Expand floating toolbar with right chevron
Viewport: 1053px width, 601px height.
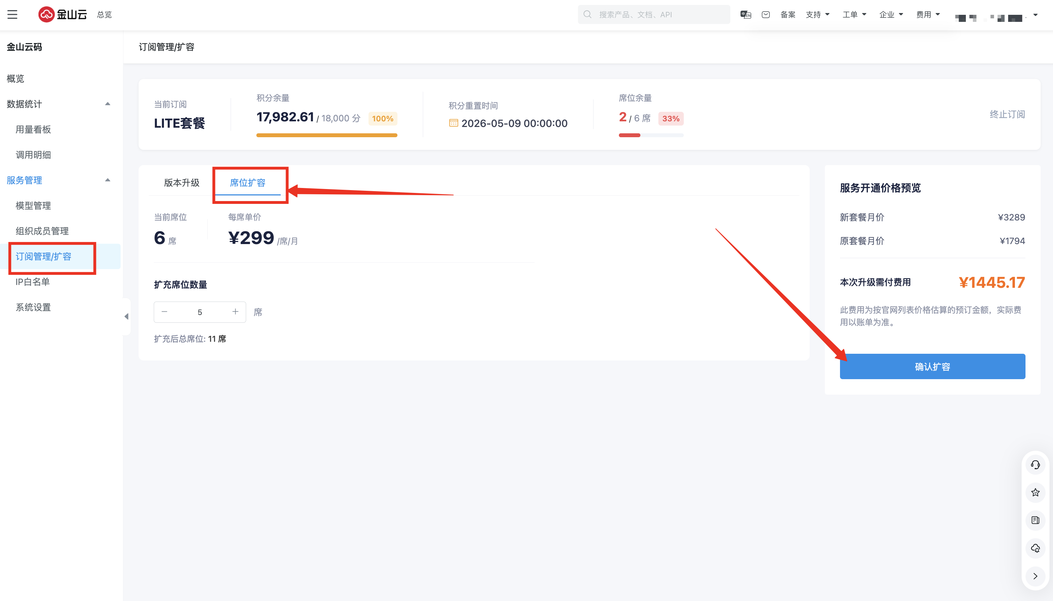1035,576
